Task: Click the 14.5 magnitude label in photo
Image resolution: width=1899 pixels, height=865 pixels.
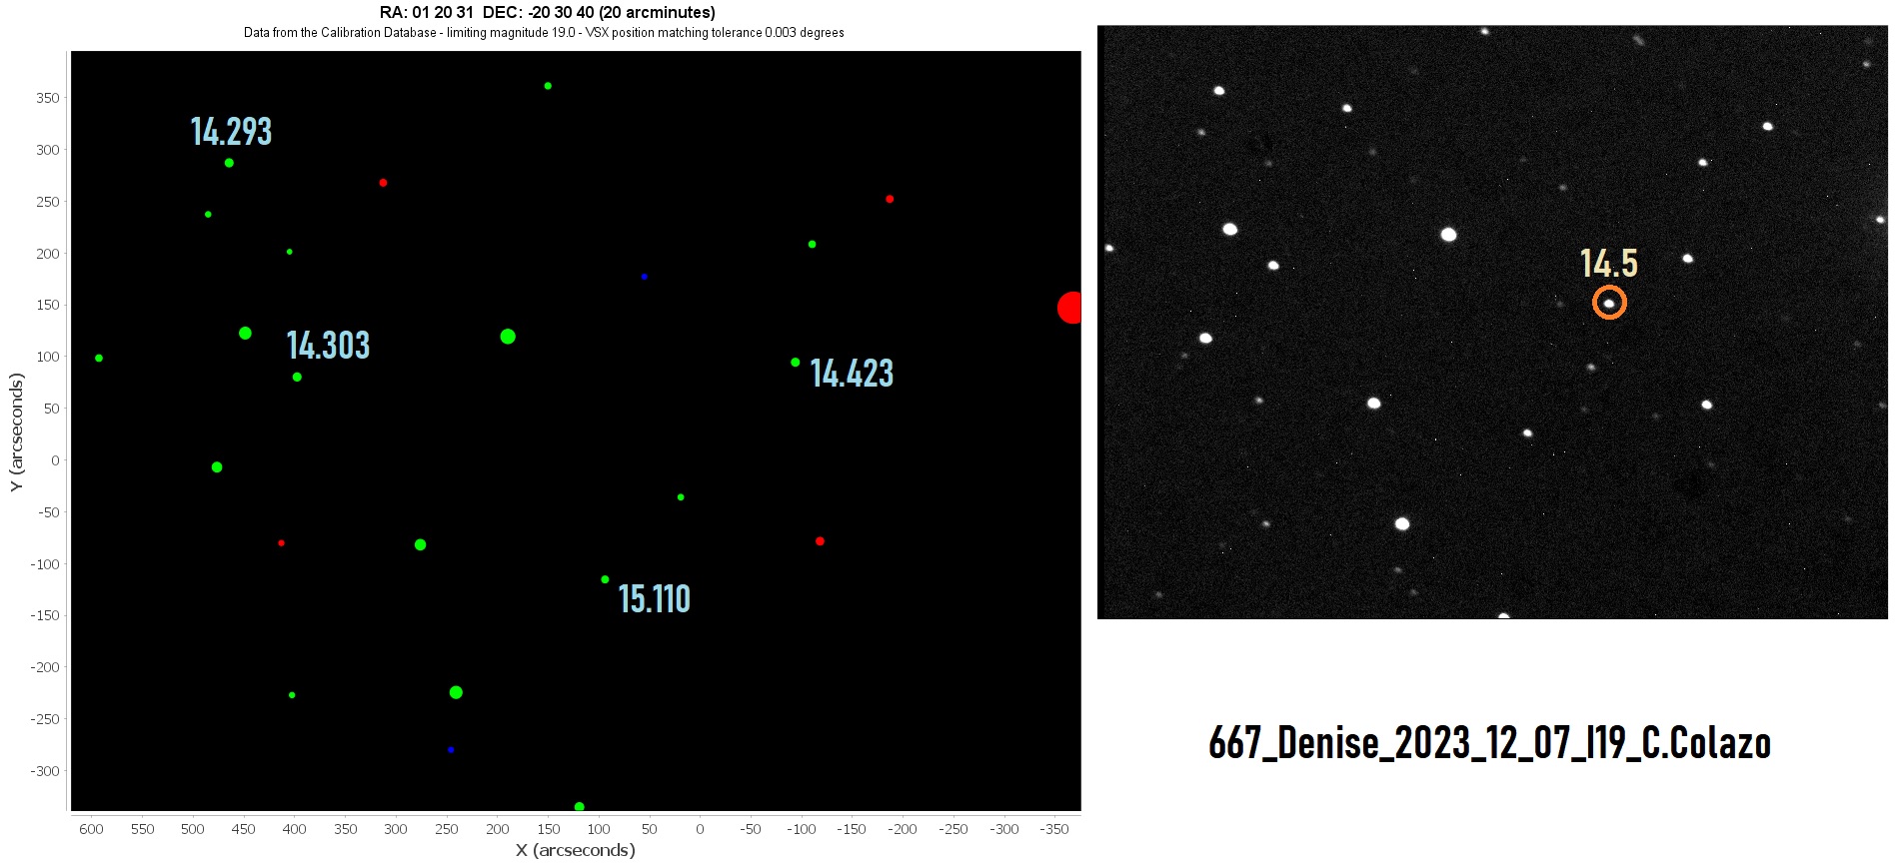Action: pyautogui.click(x=1608, y=264)
